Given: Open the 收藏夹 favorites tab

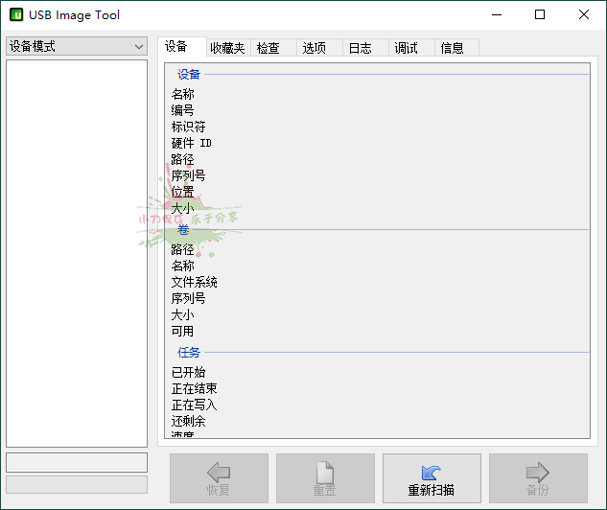Looking at the screenshot, I should (228, 48).
